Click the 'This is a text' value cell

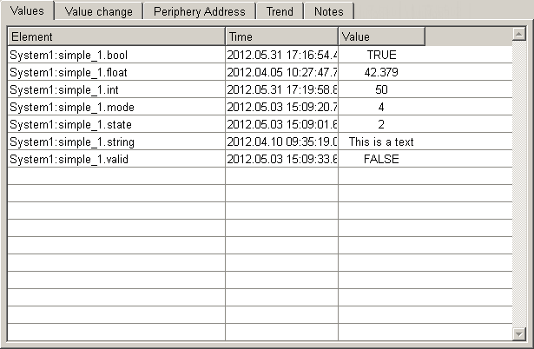[381, 142]
